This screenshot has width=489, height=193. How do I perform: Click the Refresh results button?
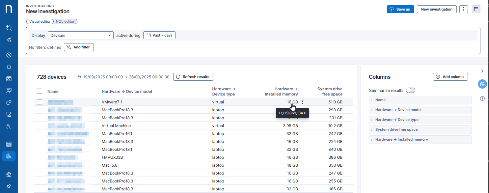pyautogui.click(x=193, y=77)
